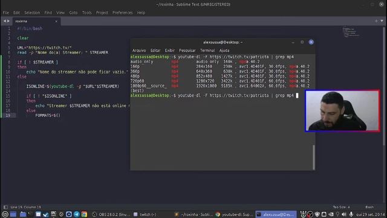Click the trident tray icon

click(x=303, y=214)
